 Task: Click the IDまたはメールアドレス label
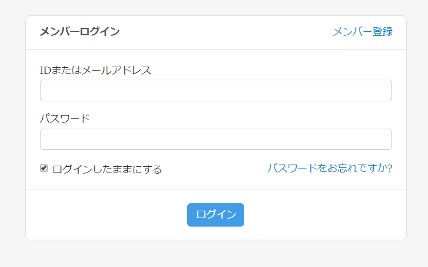[95, 71]
